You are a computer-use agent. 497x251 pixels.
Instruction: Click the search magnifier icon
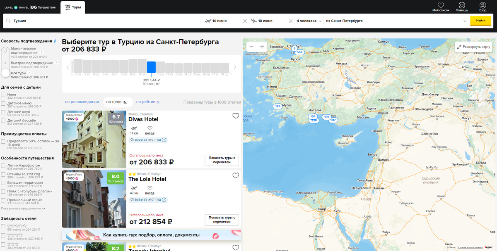point(9,21)
